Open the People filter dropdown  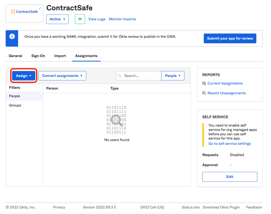coord(173,76)
